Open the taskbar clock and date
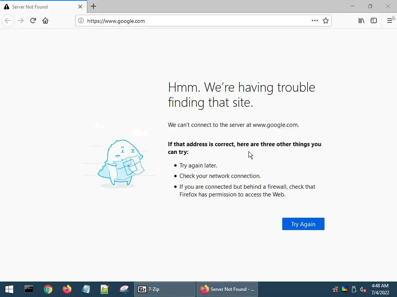The image size is (397, 297). click(380, 289)
